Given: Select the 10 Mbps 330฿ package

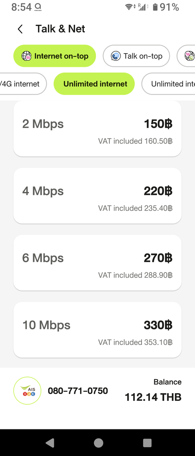Looking at the screenshot, I should [97, 330].
